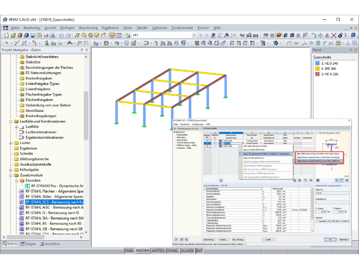Open the Datei menu in RFEM

pos(15,28)
